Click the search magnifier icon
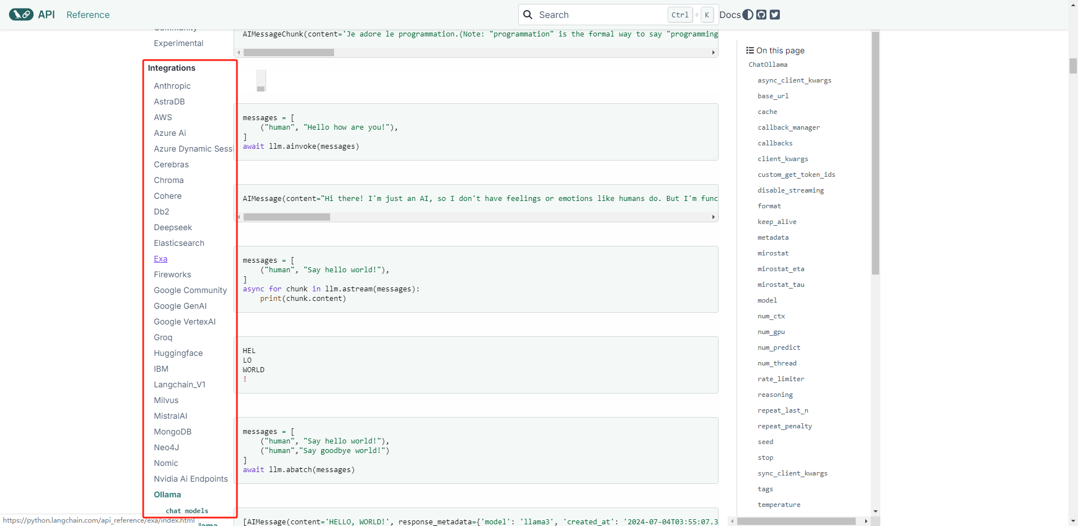 528,15
